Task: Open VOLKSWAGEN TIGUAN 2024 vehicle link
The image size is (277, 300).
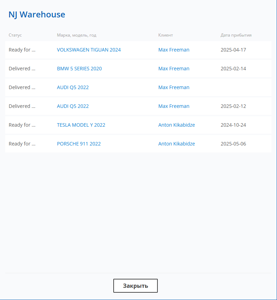Action: pyautogui.click(x=89, y=50)
